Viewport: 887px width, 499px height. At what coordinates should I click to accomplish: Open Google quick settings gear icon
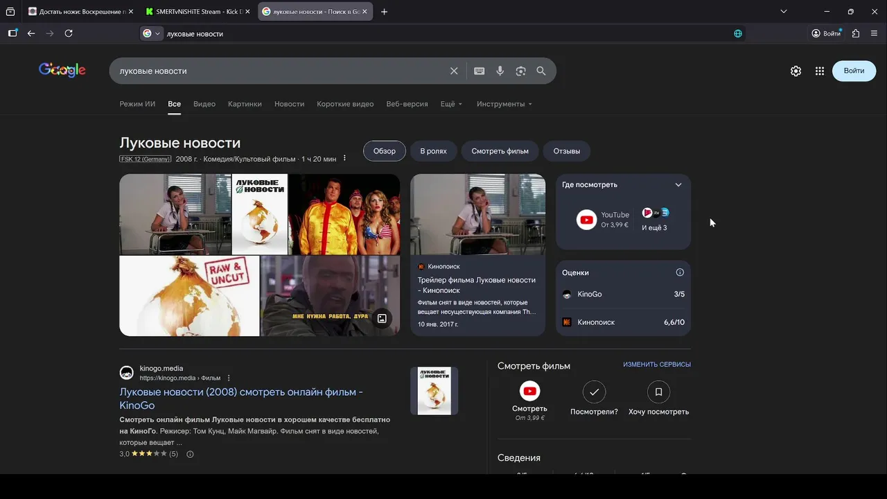click(796, 71)
